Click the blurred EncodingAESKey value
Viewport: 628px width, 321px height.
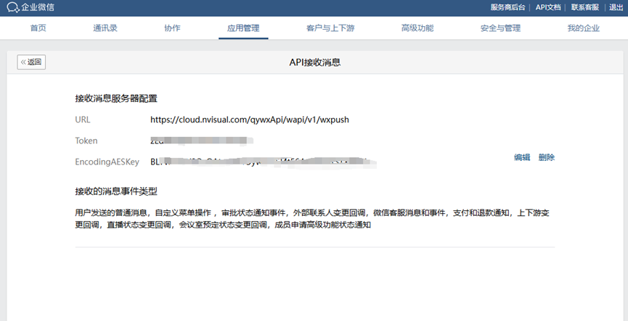pos(264,162)
